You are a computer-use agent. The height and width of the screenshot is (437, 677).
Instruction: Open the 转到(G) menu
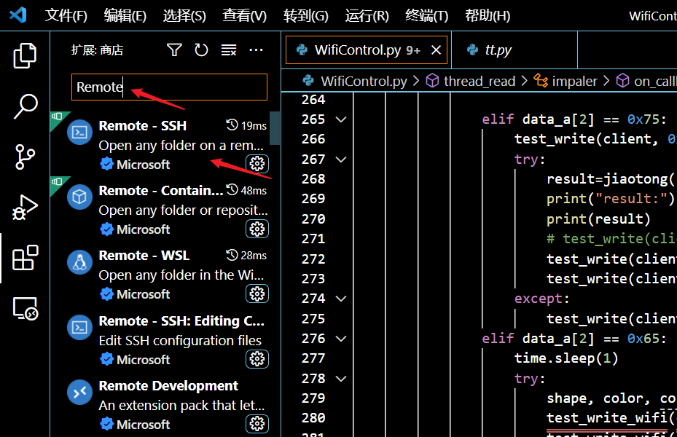tap(305, 16)
